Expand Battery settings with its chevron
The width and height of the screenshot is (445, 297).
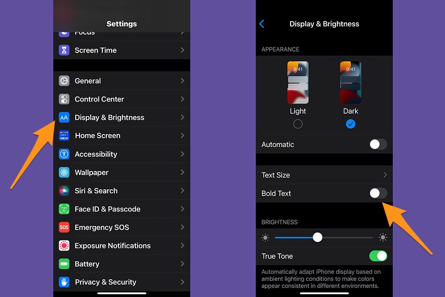click(182, 264)
